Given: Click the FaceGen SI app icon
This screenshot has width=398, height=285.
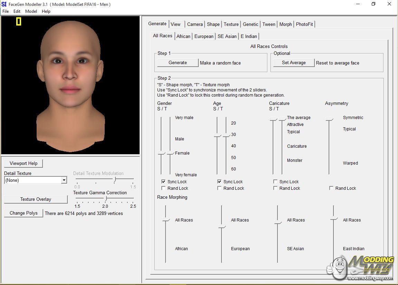Looking at the screenshot, I should (4, 4).
